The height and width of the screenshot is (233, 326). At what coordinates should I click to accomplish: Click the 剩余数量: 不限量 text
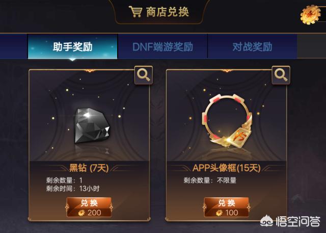coord(210,180)
